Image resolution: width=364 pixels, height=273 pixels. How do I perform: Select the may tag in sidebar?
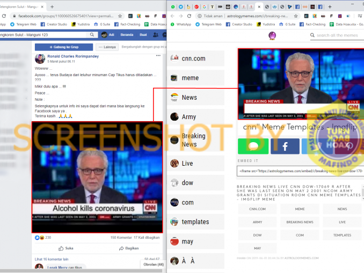(196, 241)
